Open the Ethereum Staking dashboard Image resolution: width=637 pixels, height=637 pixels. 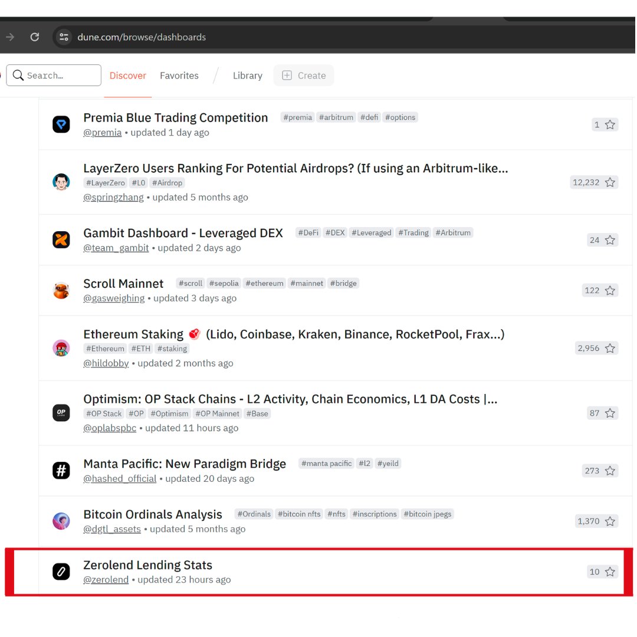click(294, 334)
